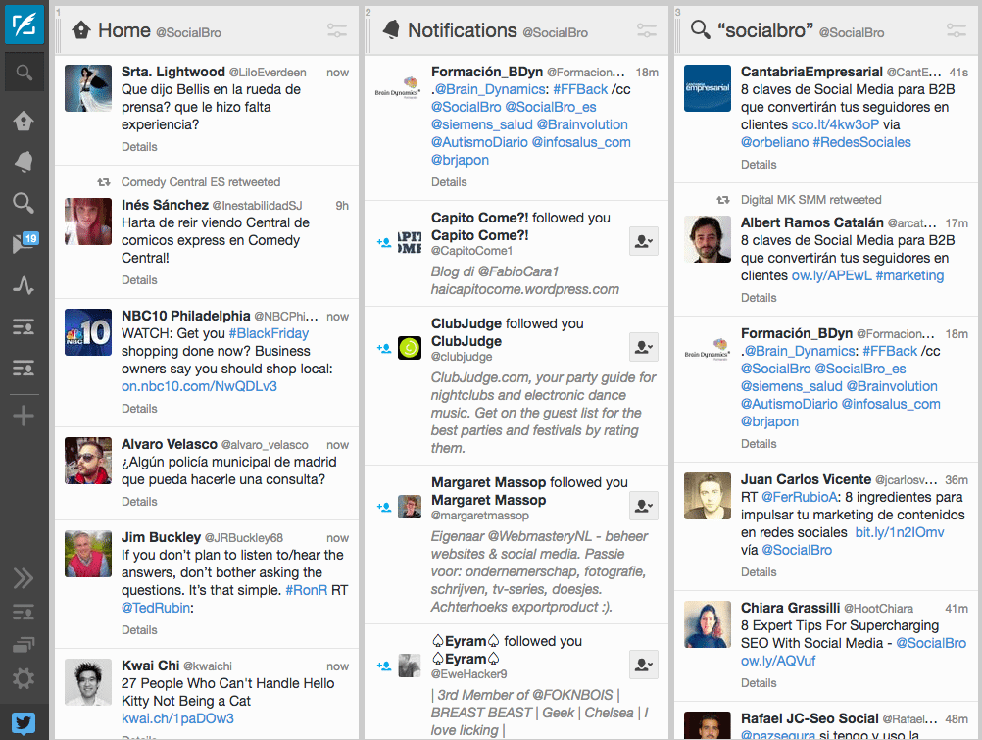Image resolution: width=982 pixels, height=740 pixels.
Task: Click Inés Sánchez's profile picture
Action: pos(88,222)
